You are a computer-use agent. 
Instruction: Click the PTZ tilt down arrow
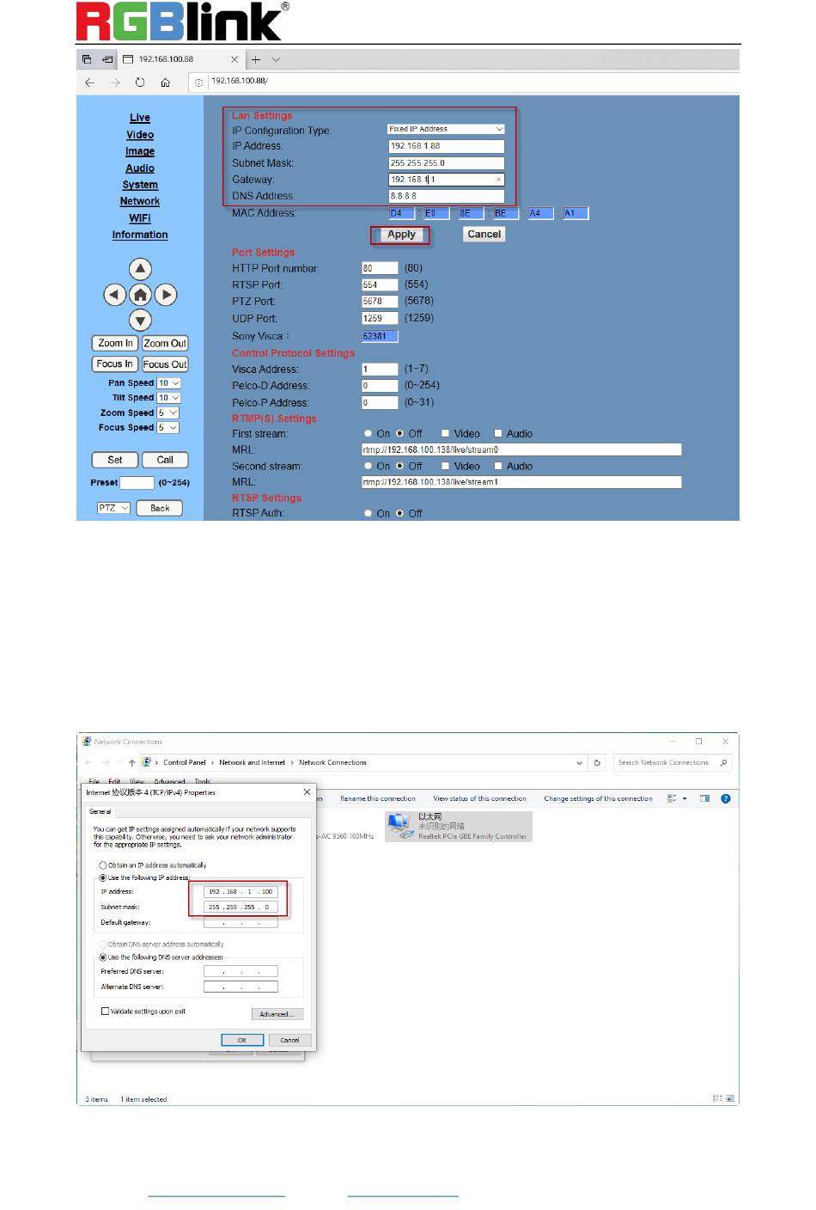click(x=140, y=321)
